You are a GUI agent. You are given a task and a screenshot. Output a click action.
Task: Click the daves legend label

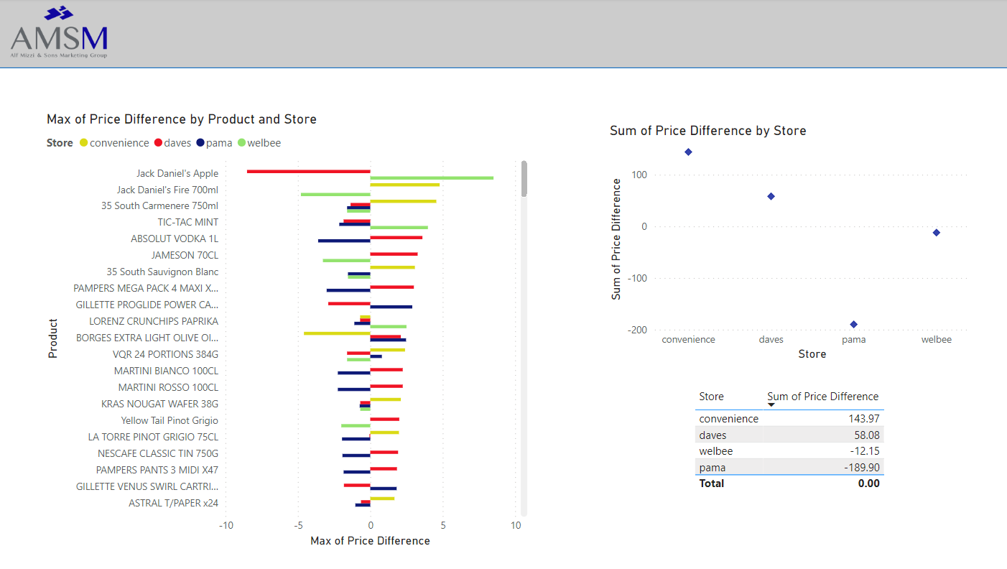177,143
